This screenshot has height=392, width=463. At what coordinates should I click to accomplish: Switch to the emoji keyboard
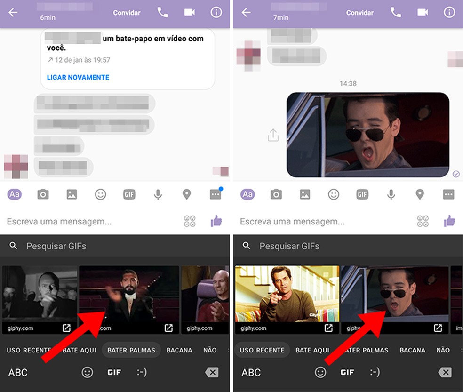pyautogui.click(x=88, y=372)
